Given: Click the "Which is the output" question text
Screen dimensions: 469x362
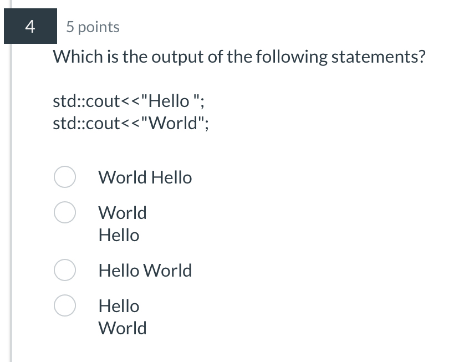Looking at the screenshot, I should [x=238, y=57].
